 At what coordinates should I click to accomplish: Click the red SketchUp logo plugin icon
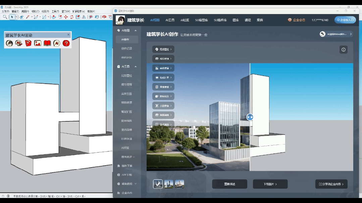pyautogui.click(x=29, y=43)
